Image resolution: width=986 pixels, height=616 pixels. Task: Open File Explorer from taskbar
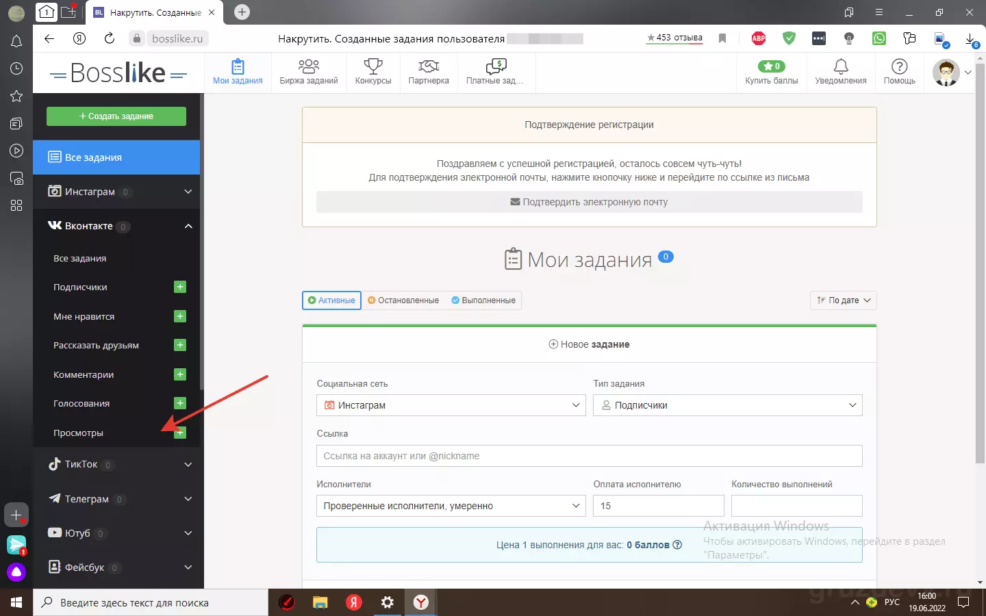click(x=320, y=602)
